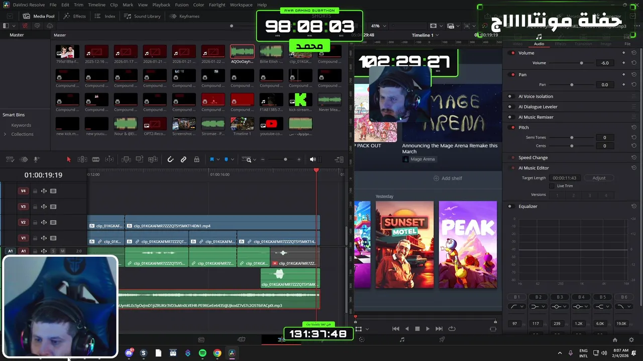
Task: Toggle position lock icon in timeline toolbar
Action: pyautogui.click(x=196, y=159)
